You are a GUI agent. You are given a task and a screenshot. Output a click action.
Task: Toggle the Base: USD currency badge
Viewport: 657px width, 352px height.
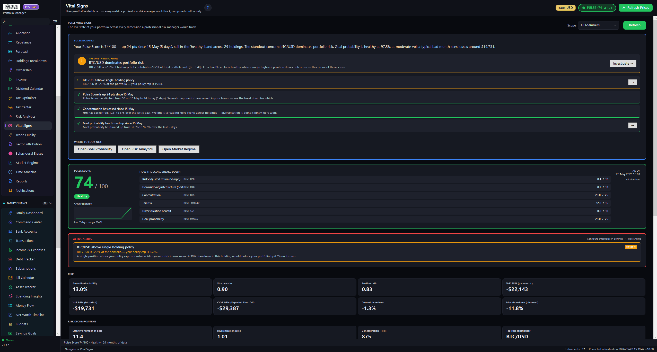[566, 8]
